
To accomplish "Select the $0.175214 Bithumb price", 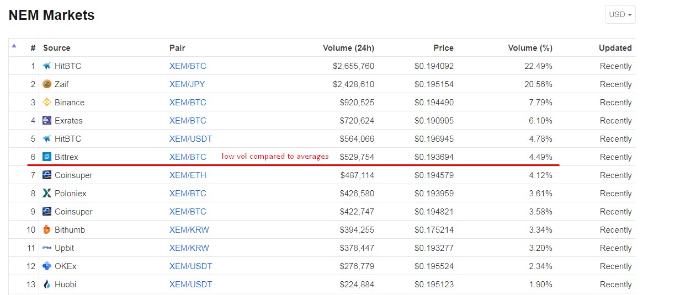I will (434, 230).
